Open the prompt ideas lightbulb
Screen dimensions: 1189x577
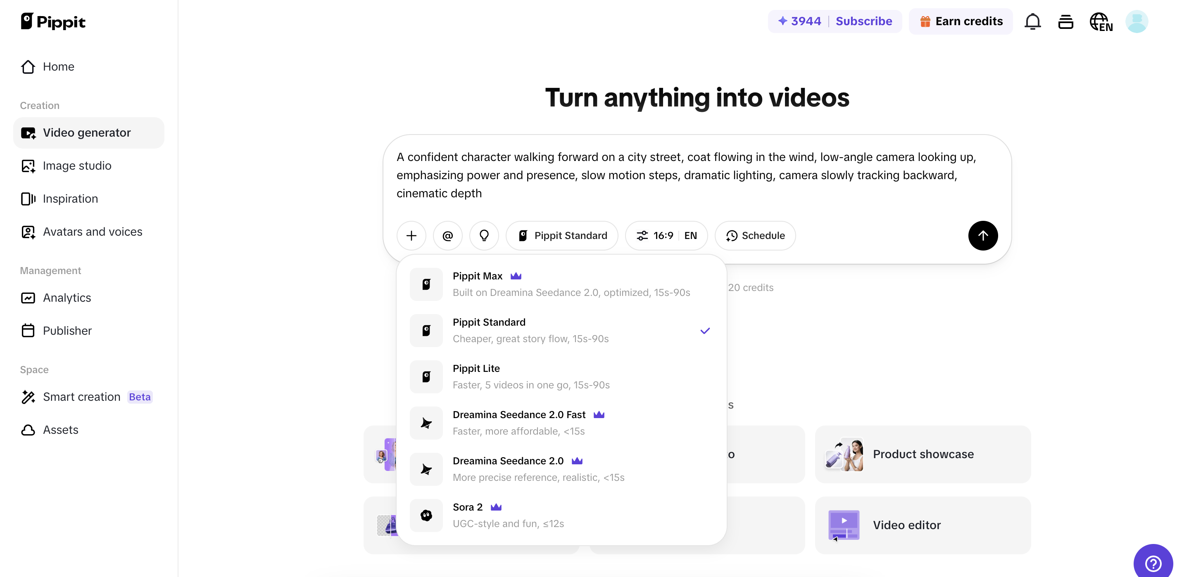pos(484,235)
